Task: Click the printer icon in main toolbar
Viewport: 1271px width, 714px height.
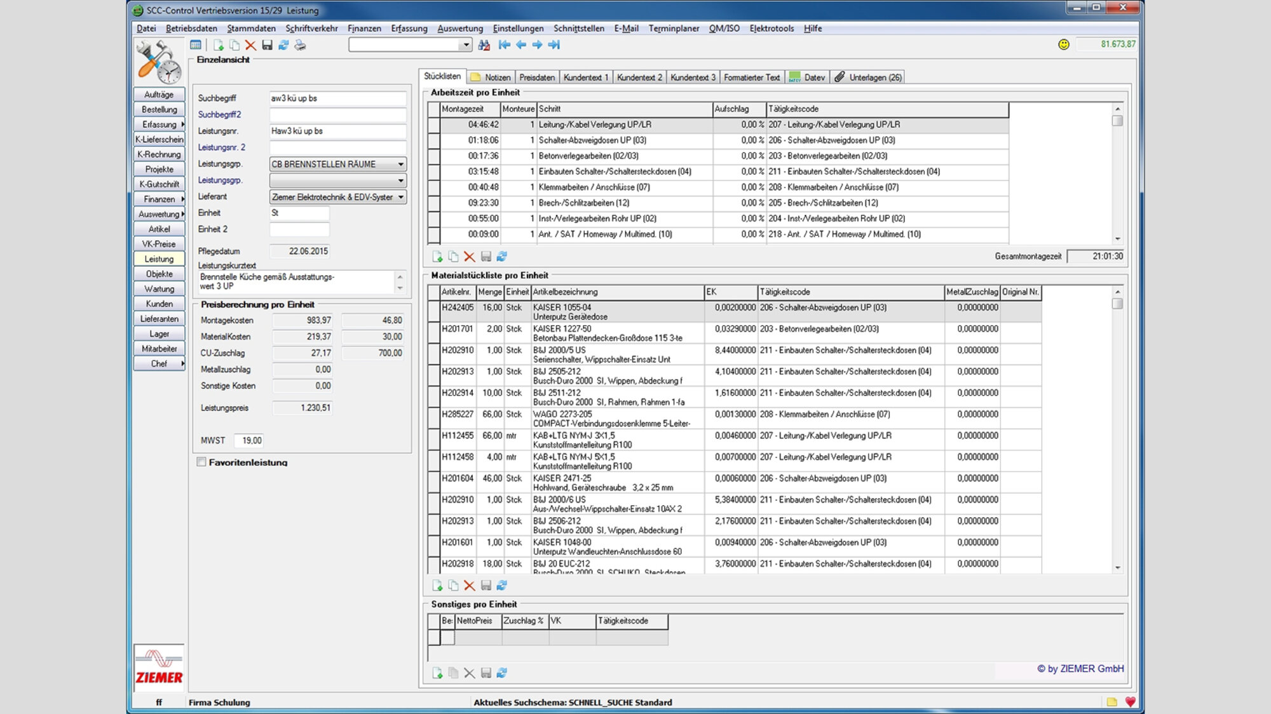Action: click(300, 44)
